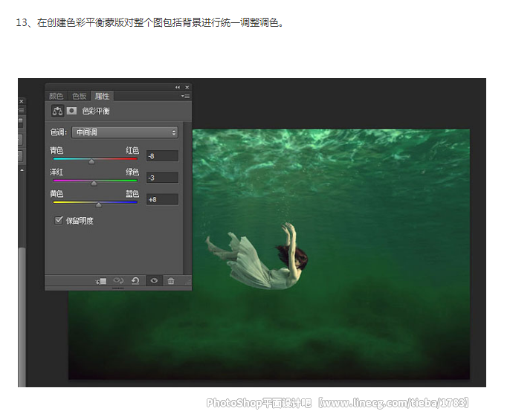This screenshot has height=417, width=510.
Task: Click the 青色–红色 slider handle
Action: coord(91,161)
